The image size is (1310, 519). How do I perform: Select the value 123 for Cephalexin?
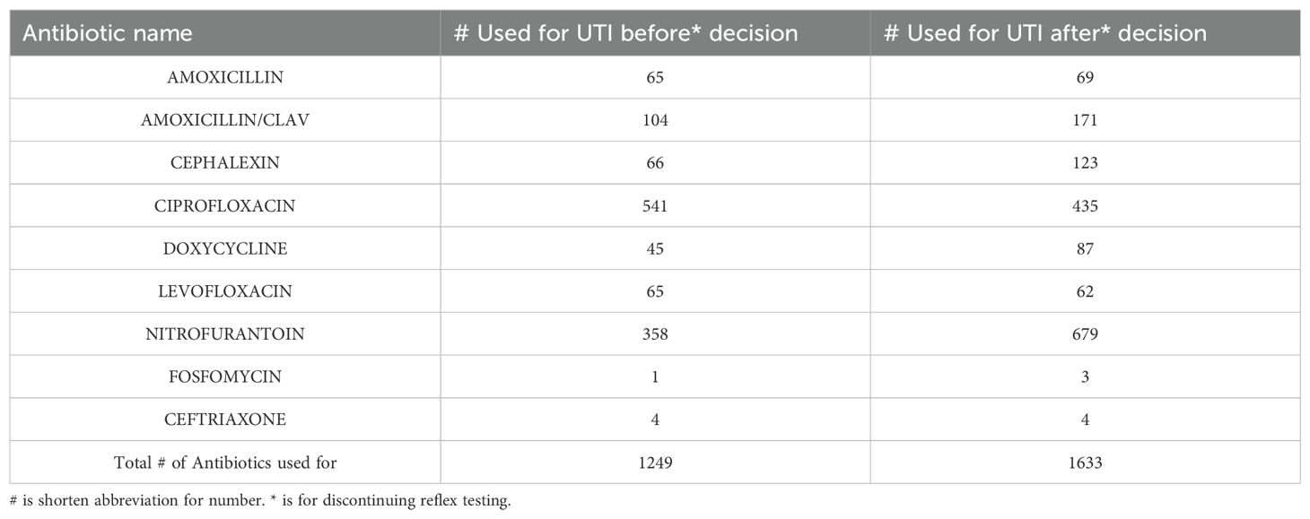(x=1085, y=163)
